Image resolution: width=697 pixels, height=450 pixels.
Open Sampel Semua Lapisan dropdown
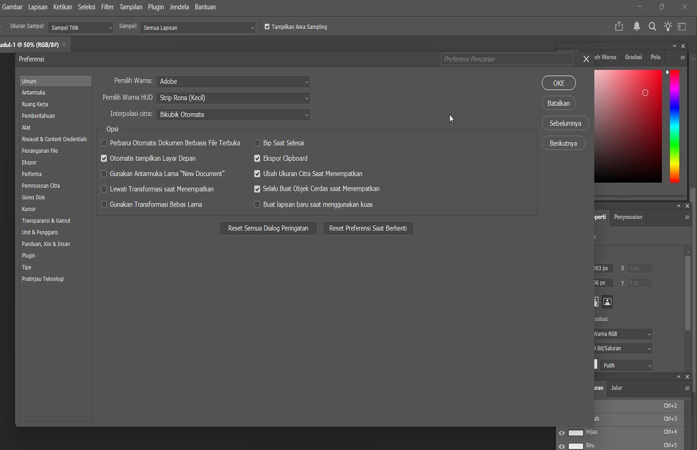pyautogui.click(x=198, y=28)
